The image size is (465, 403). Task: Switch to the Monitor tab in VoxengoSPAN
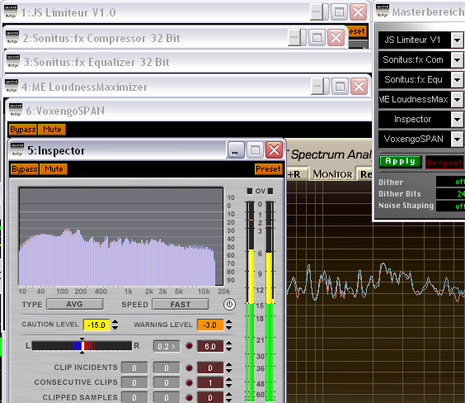point(332,174)
